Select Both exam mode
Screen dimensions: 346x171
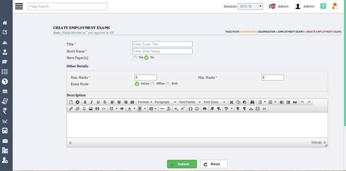(x=168, y=84)
